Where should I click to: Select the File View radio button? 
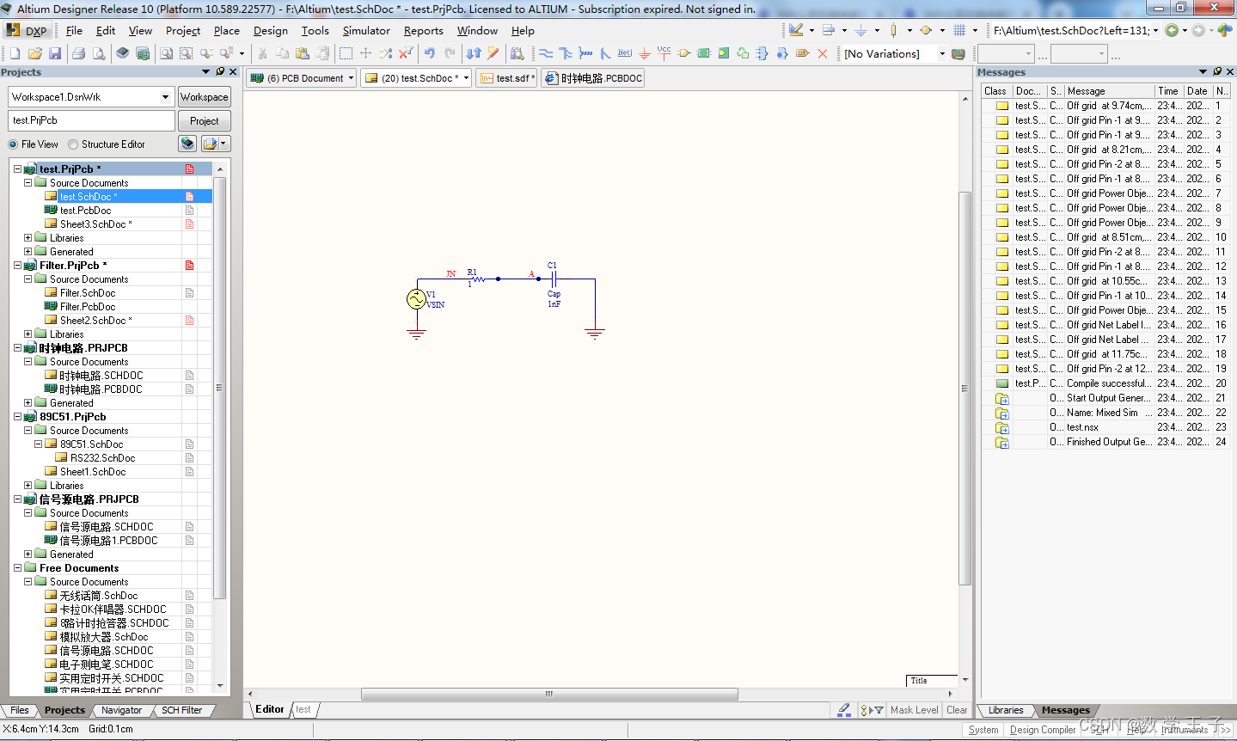pos(13,144)
